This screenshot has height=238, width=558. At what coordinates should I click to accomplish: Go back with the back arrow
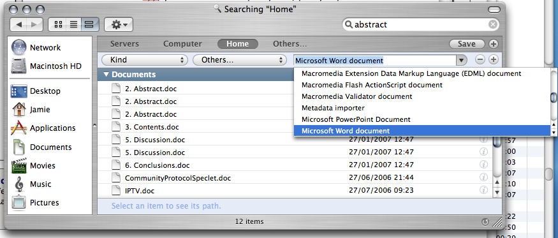(18, 25)
